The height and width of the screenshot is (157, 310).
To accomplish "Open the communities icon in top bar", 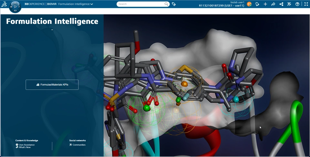I will pyautogui.click(x=289, y=4).
